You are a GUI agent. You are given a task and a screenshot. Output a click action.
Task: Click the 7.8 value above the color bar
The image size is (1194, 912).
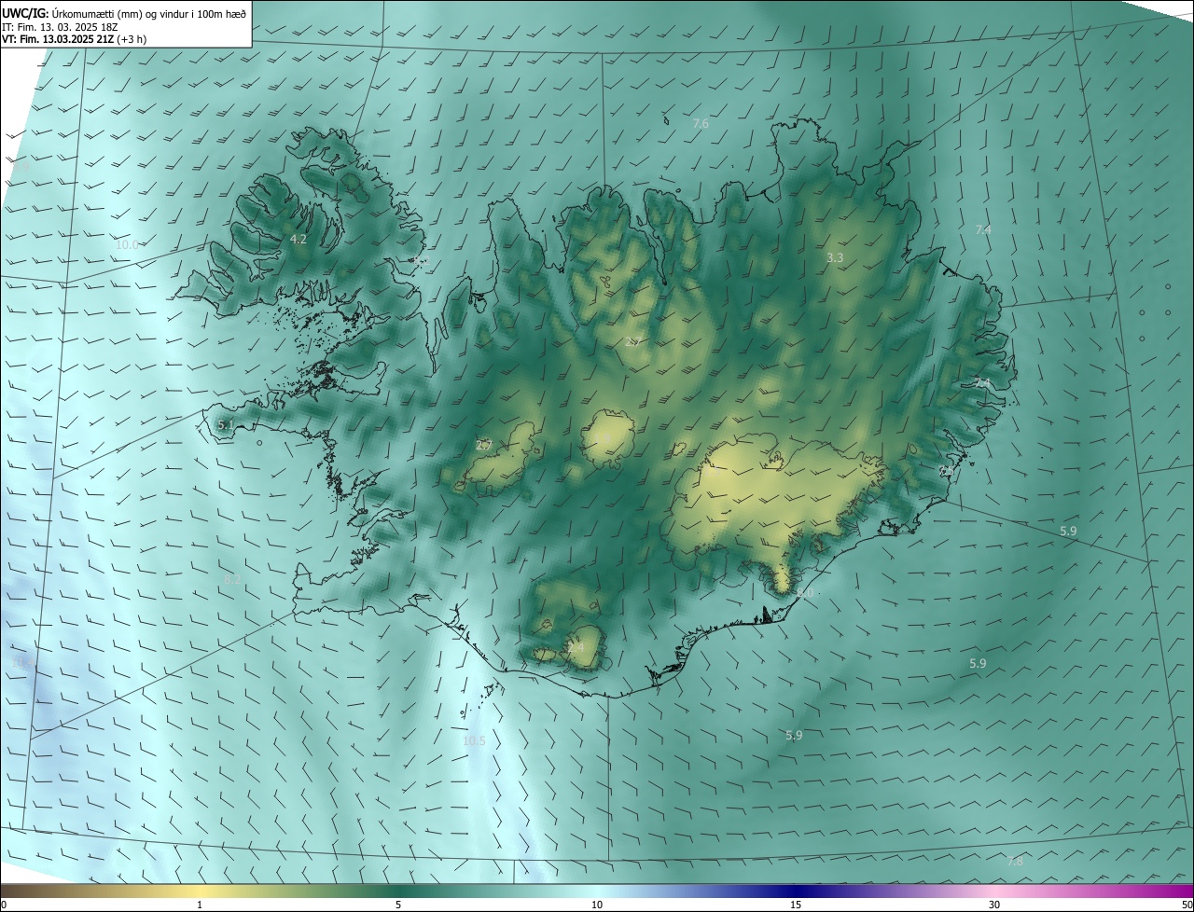[1015, 862]
